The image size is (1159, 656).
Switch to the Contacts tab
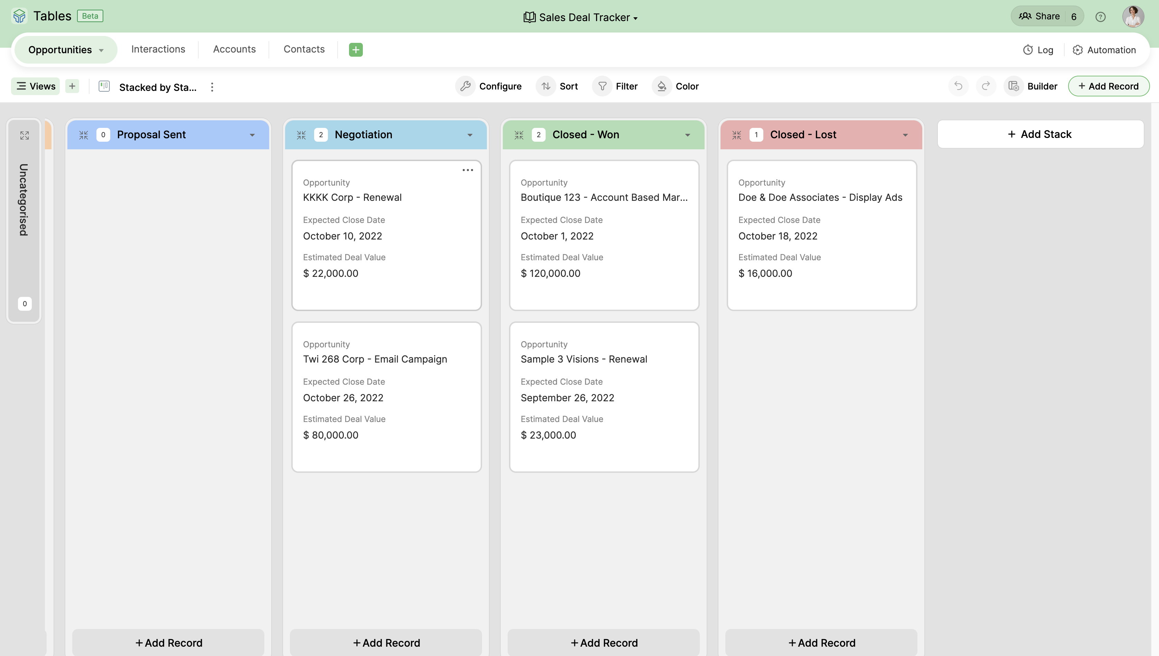pyautogui.click(x=304, y=49)
